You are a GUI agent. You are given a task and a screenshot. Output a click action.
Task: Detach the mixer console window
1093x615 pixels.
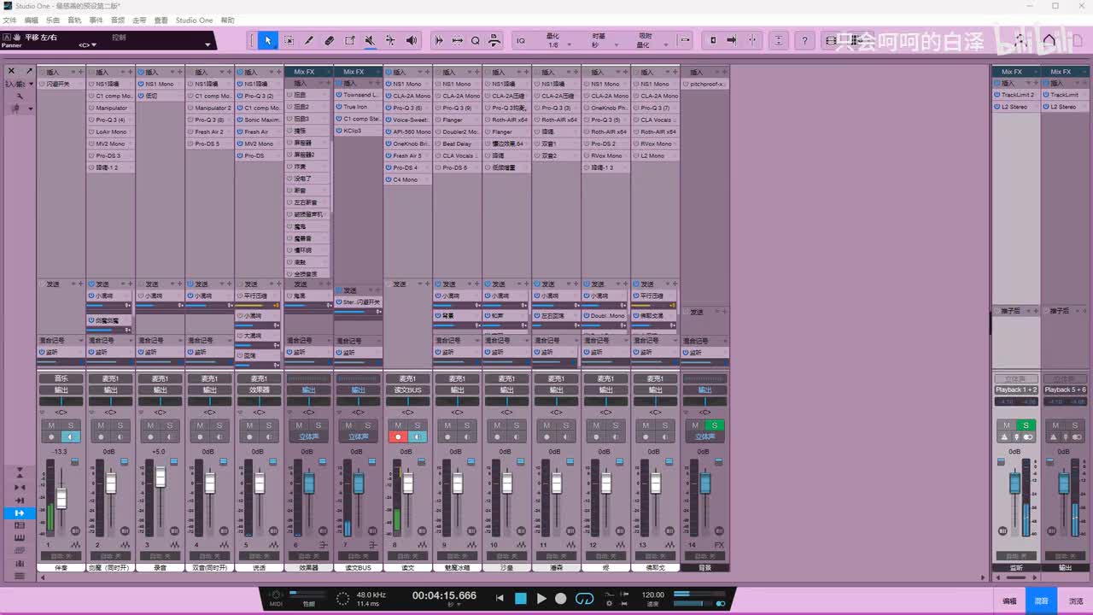28,71
